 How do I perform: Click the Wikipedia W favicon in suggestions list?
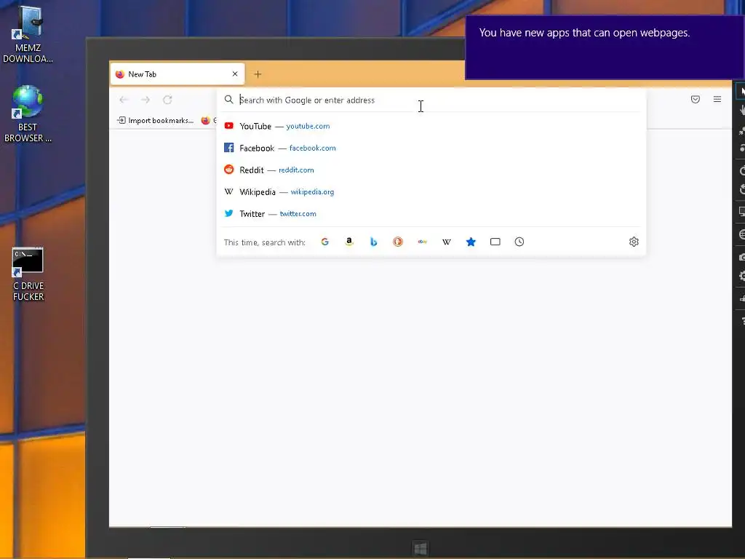click(229, 191)
